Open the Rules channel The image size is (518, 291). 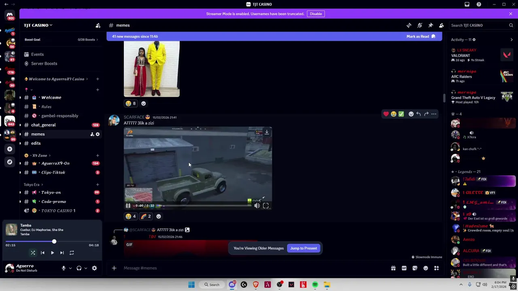tap(61, 107)
